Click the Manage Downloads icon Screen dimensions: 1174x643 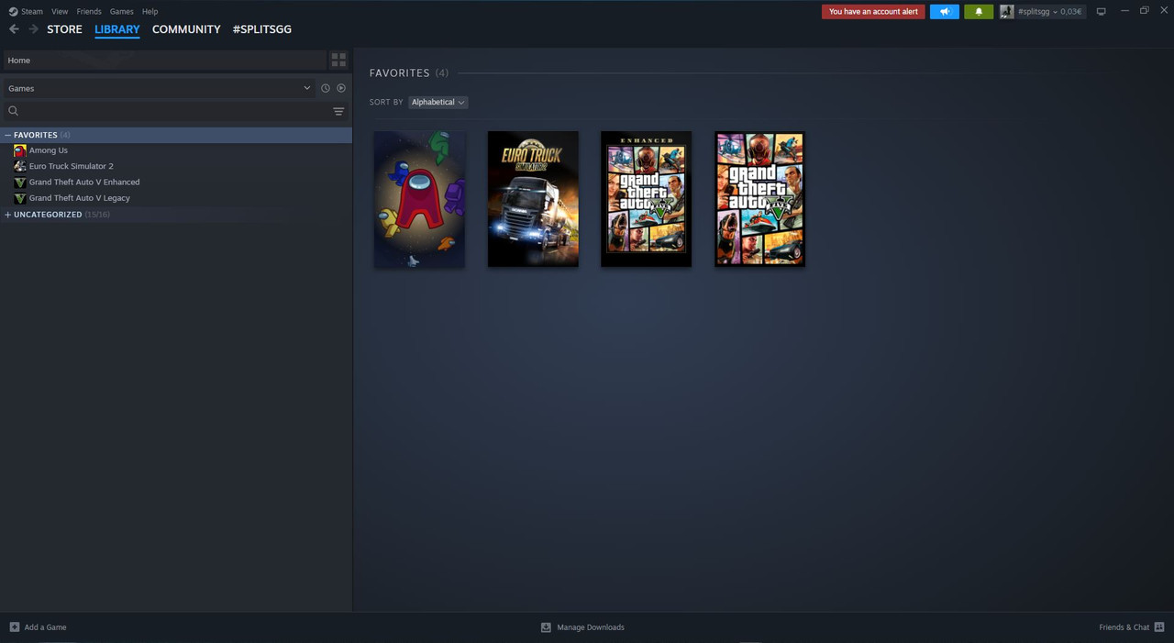(x=546, y=627)
